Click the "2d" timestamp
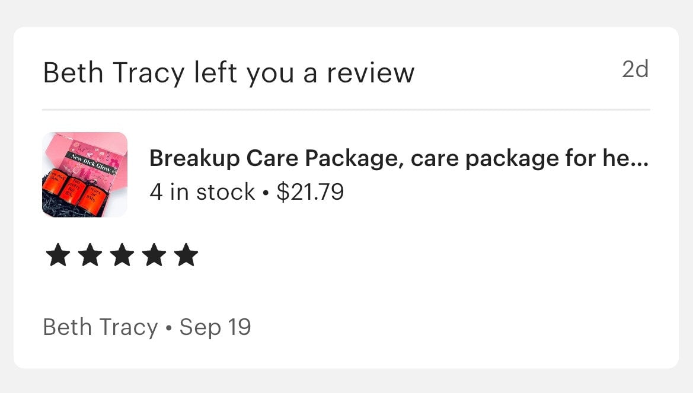693x393 pixels. 635,70
